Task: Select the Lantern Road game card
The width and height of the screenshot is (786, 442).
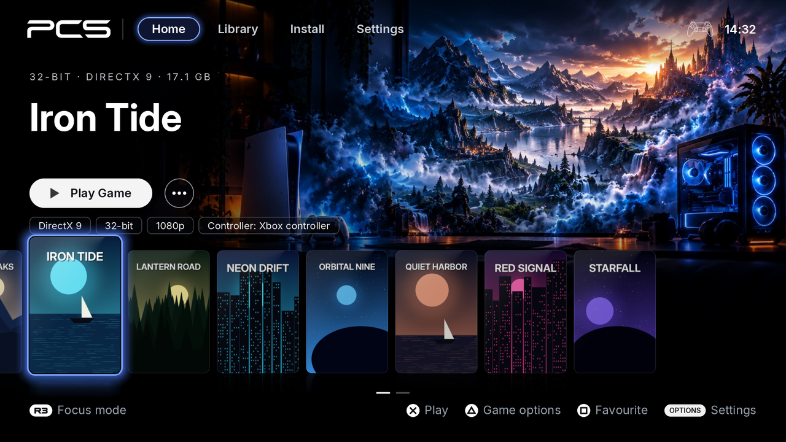Action: click(x=169, y=312)
